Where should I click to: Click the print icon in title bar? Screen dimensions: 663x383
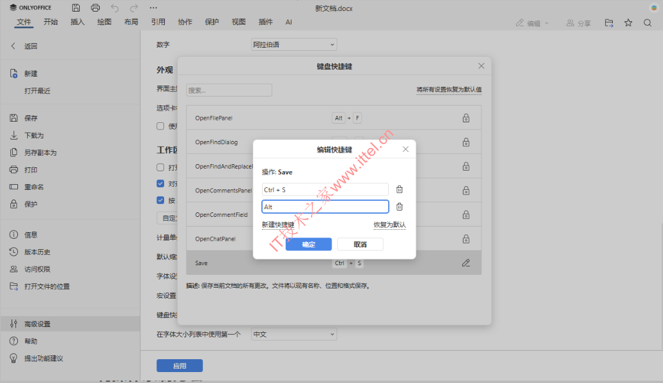coord(95,8)
